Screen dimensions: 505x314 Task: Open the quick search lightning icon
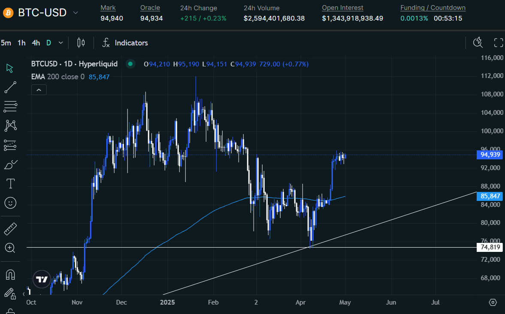coord(478,42)
